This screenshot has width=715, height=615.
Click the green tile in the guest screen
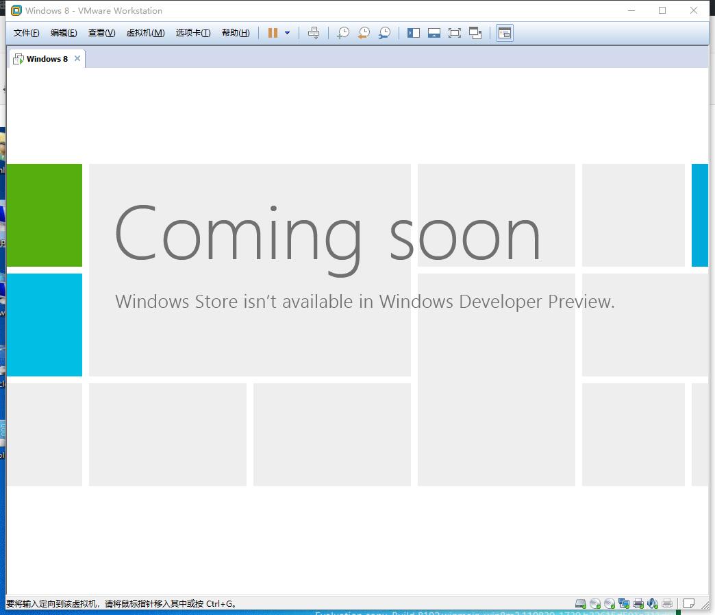pos(45,215)
